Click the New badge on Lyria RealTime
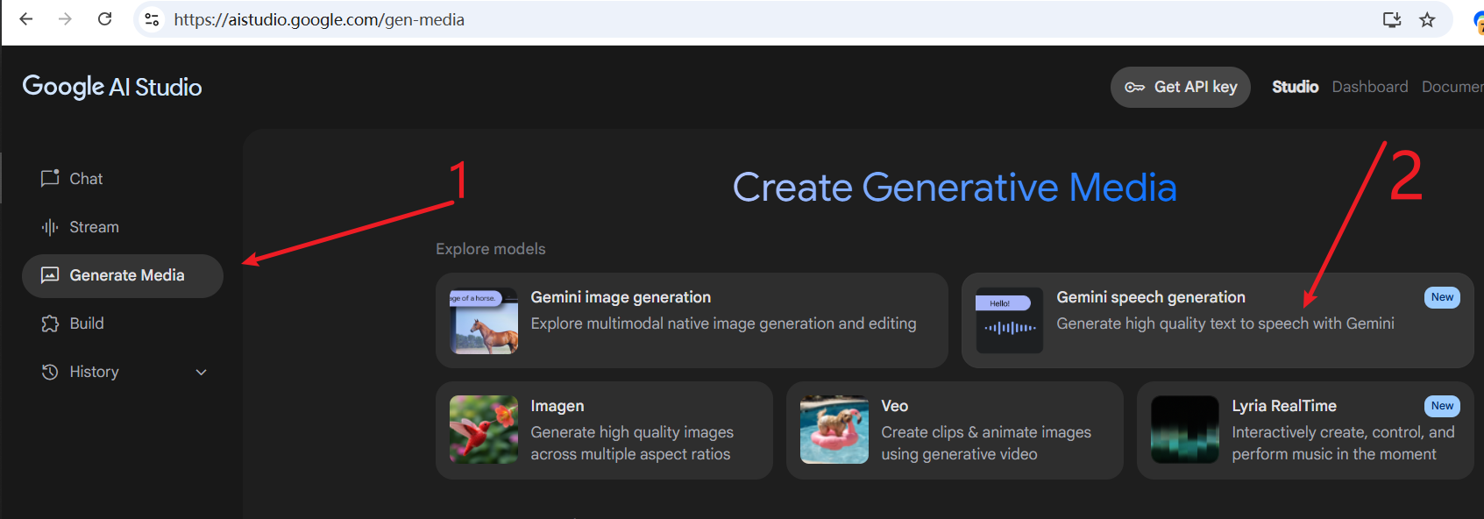Image resolution: width=1484 pixels, height=519 pixels. click(x=1442, y=406)
